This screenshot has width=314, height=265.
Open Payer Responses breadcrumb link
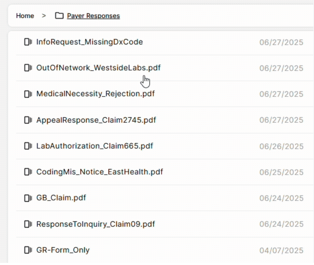click(x=93, y=16)
